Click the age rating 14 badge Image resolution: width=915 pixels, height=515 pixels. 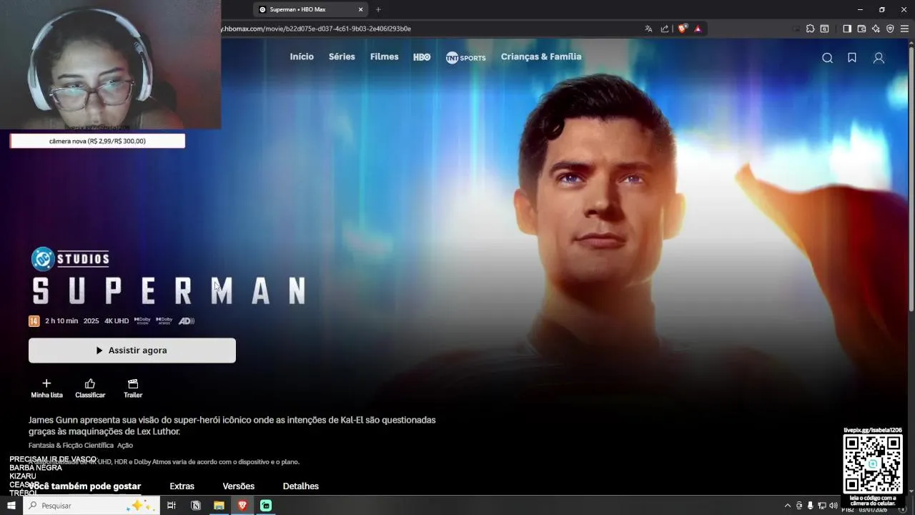pyautogui.click(x=34, y=321)
